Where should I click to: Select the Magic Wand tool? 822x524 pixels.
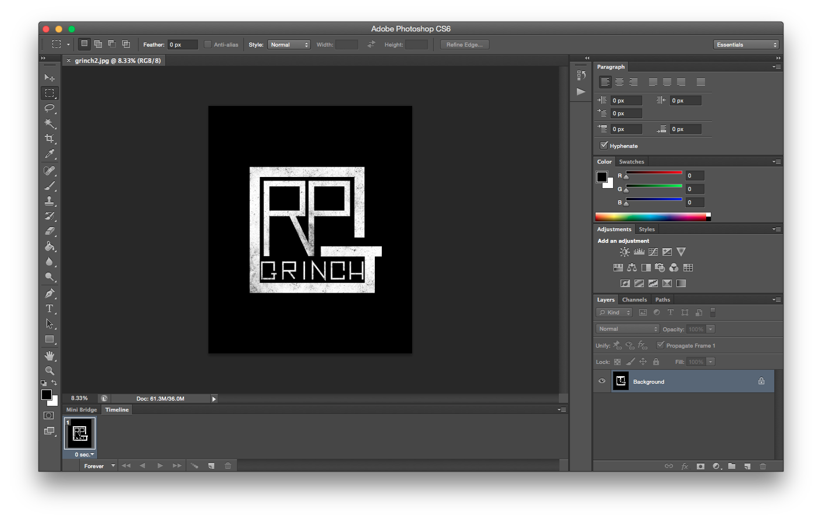pyautogui.click(x=49, y=123)
